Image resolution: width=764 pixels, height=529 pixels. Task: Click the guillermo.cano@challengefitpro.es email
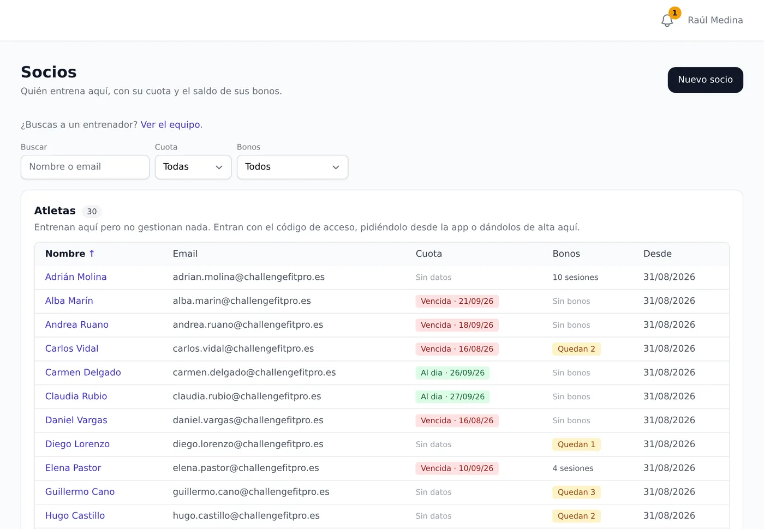point(251,492)
